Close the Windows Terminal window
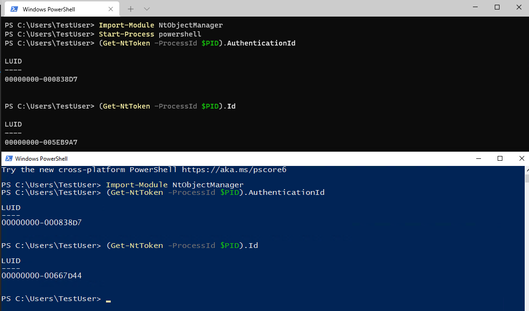This screenshot has height=311, width=529. coord(519,7)
